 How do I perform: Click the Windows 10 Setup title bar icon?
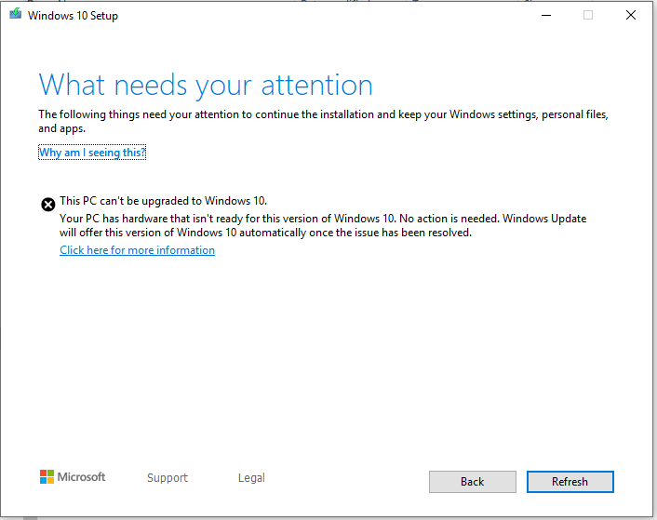point(16,14)
